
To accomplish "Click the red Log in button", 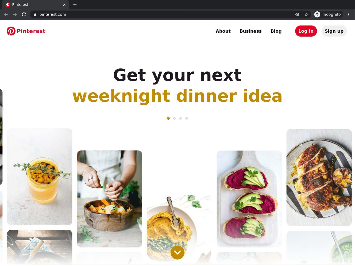I will tap(306, 31).
